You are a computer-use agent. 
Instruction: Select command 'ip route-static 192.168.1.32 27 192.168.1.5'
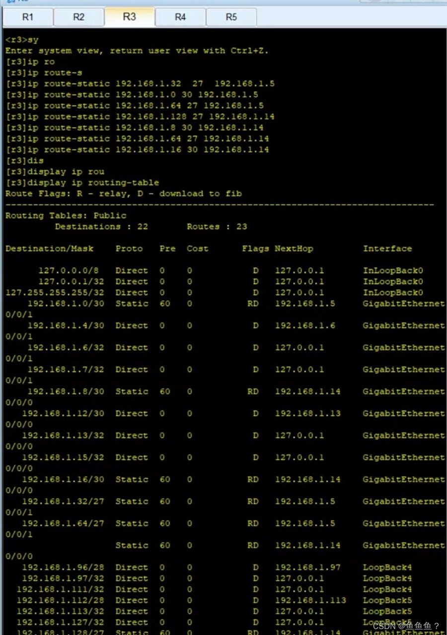coord(140,83)
